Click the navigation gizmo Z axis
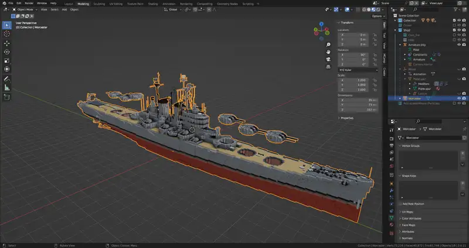This screenshot has height=248, width=469. coord(321,24)
